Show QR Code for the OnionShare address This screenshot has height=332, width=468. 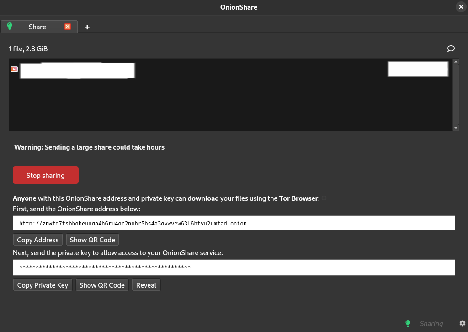click(x=92, y=240)
